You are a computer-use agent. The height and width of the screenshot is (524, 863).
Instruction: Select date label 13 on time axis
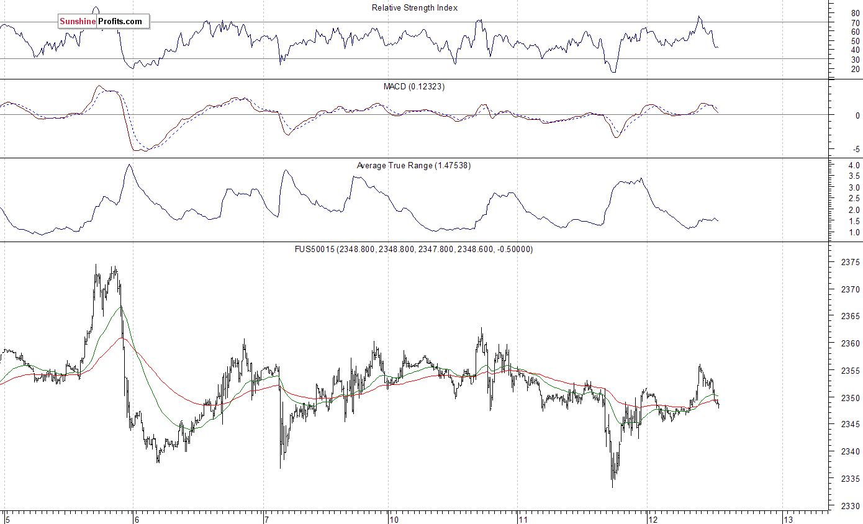pos(788,519)
